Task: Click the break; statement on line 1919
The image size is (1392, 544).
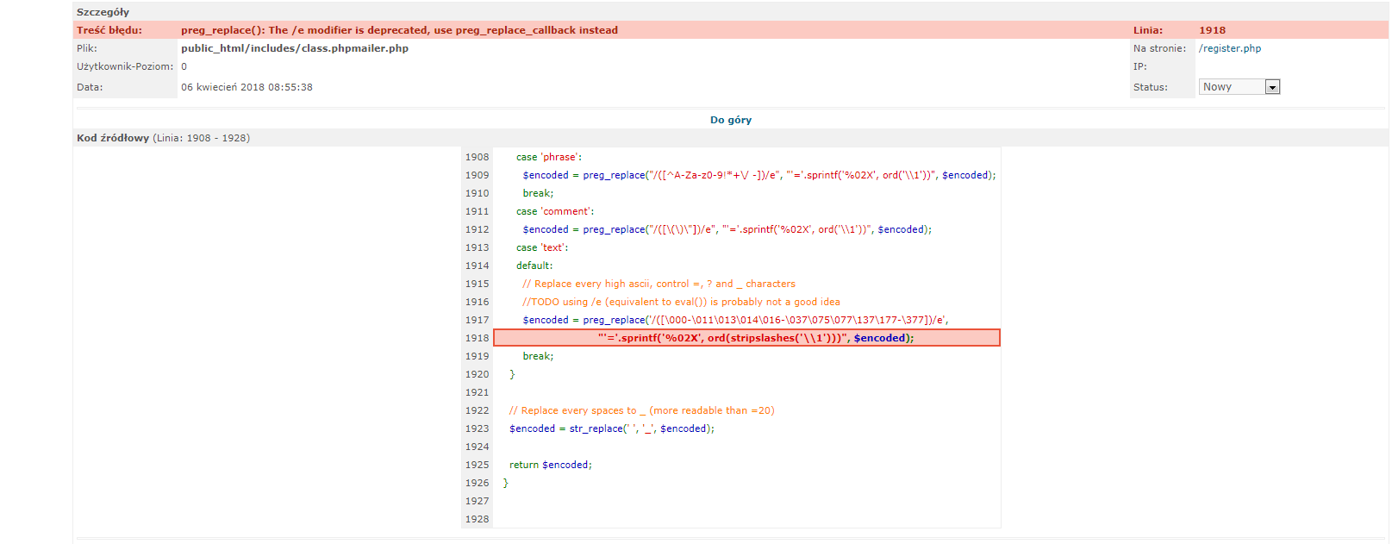Action: 538,356
